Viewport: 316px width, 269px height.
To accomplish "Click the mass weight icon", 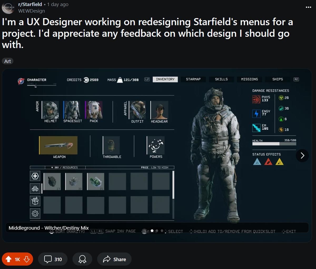I will (120, 80).
